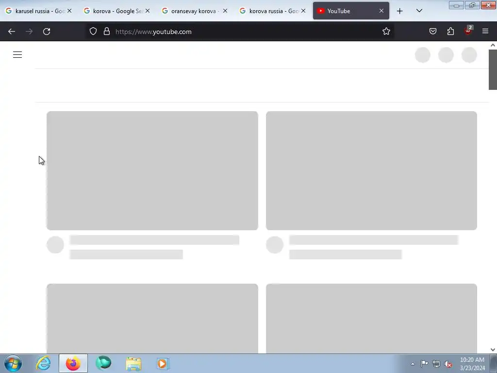Open the YouTube hamburger guide menu
The width and height of the screenshot is (497, 373).
(x=17, y=54)
